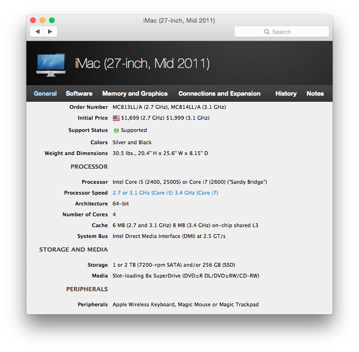Select the Slot-loading 8x SuperDrive value
The image size is (359, 352).
186,276
